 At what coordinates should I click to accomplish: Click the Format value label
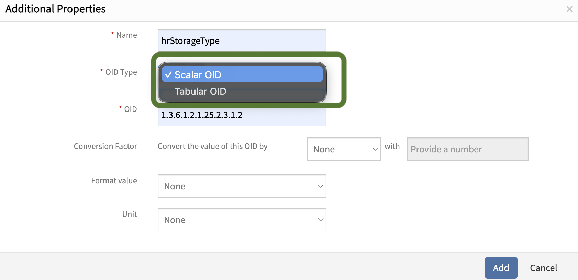tap(114, 181)
